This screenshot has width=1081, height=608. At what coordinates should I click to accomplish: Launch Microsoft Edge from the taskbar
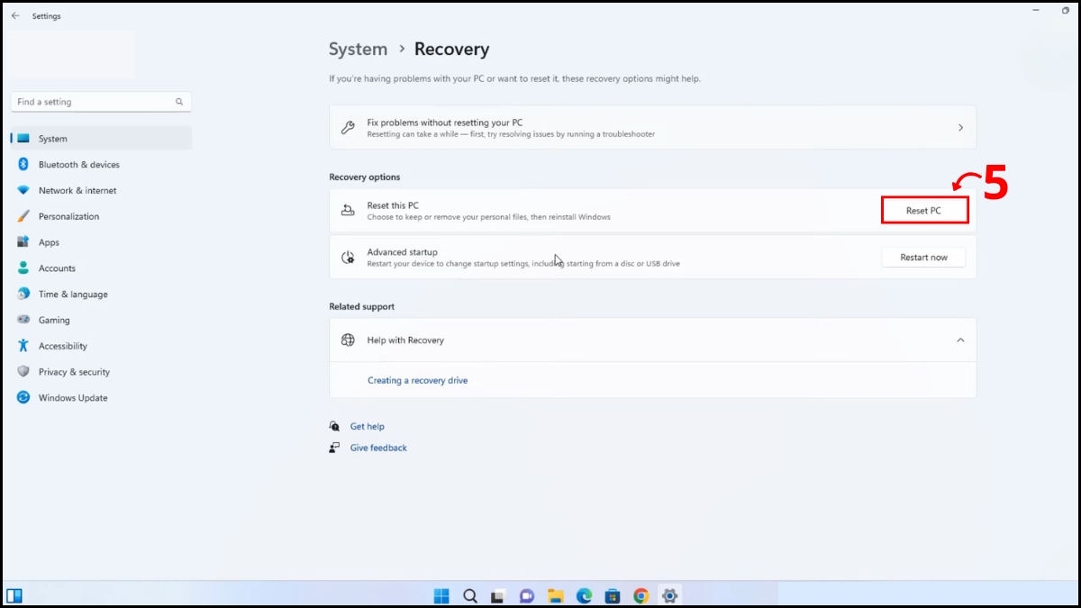(584, 595)
